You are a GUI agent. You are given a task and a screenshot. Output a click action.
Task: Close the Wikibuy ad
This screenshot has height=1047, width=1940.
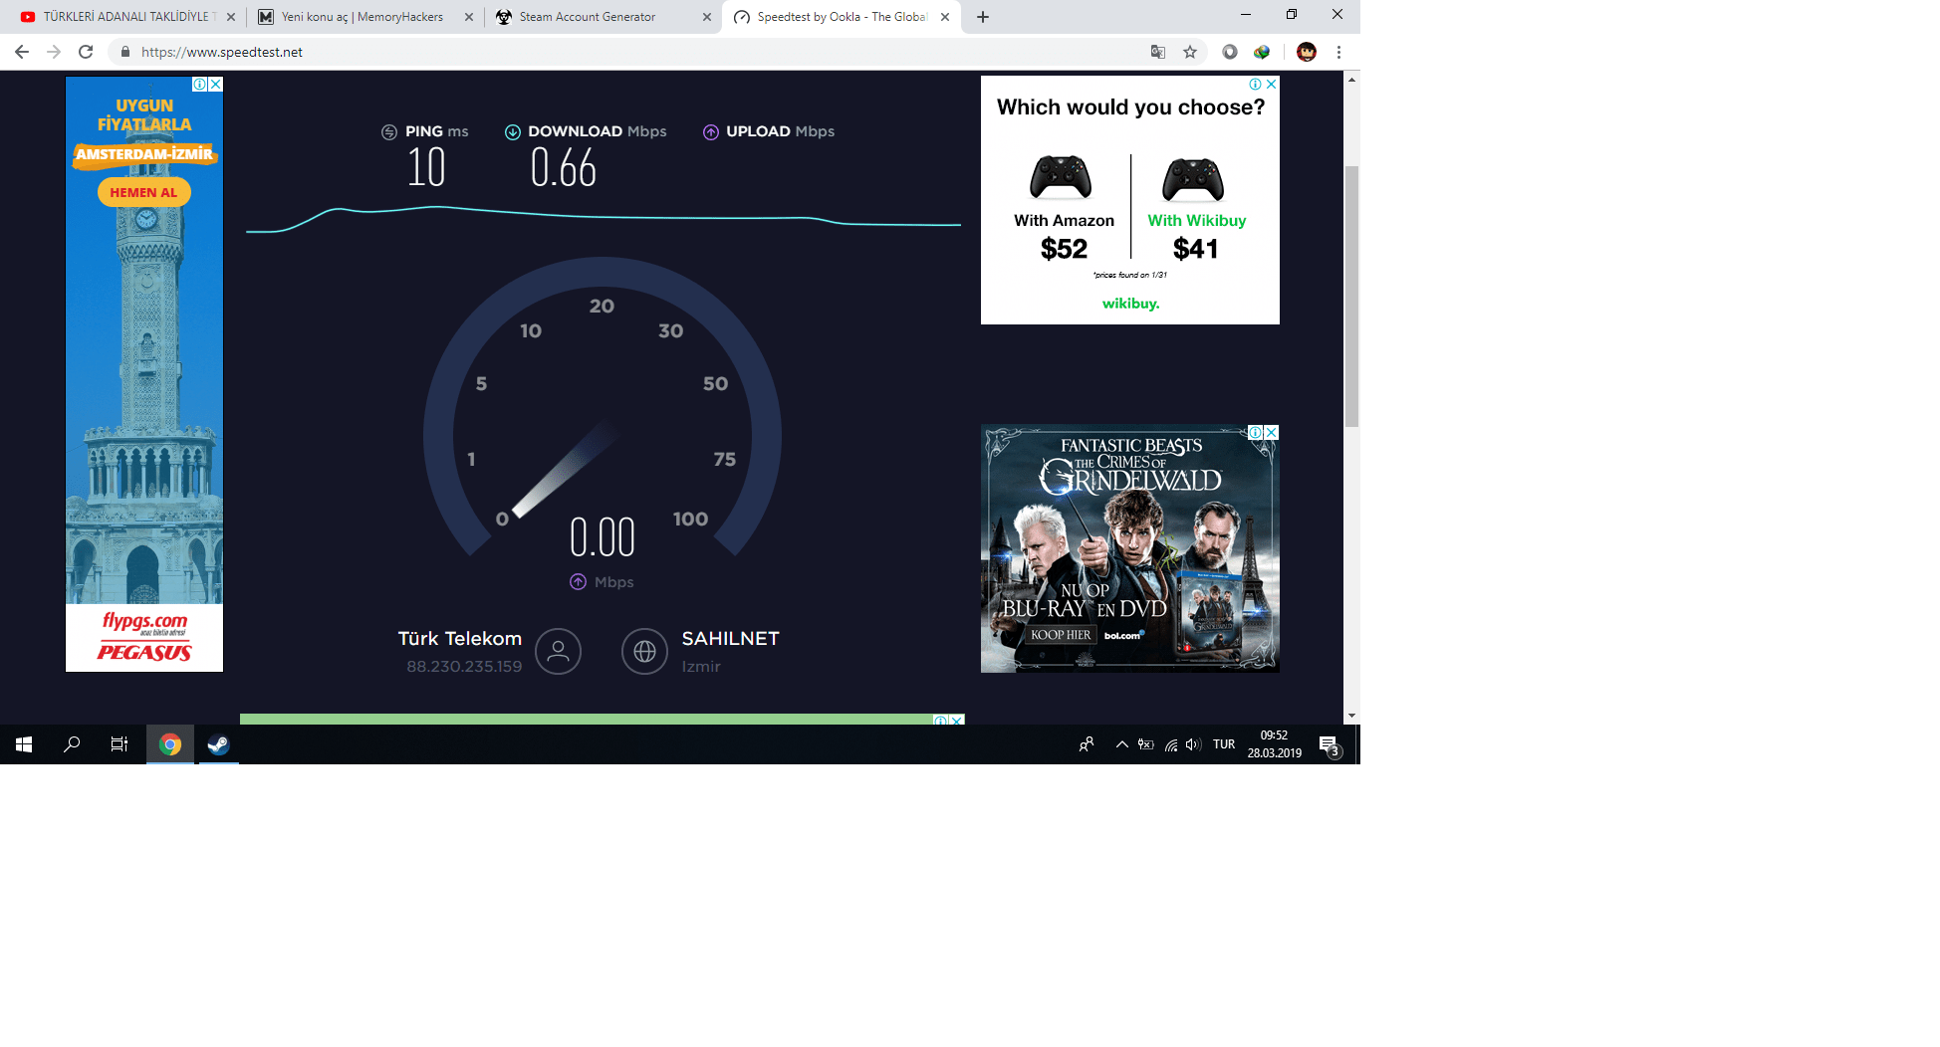point(1272,85)
